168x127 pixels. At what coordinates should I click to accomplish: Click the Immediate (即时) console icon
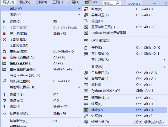click(x=86, y=85)
